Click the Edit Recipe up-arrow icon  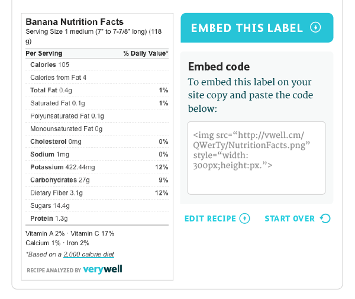point(244,218)
